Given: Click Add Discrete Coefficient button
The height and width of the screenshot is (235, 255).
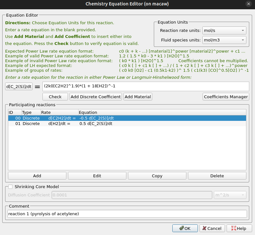Looking at the screenshot, I should pos(96,97).
